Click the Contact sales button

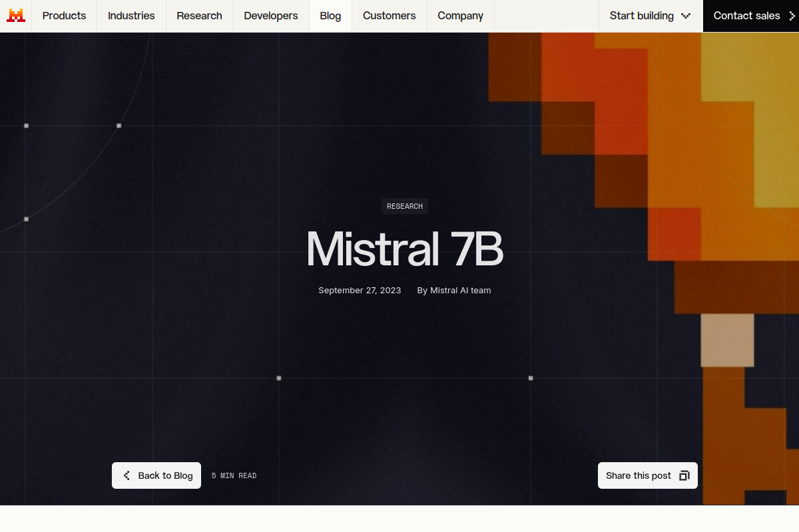click(x=751, y=16)
